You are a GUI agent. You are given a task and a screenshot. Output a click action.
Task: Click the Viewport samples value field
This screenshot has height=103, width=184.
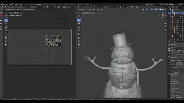179,65
